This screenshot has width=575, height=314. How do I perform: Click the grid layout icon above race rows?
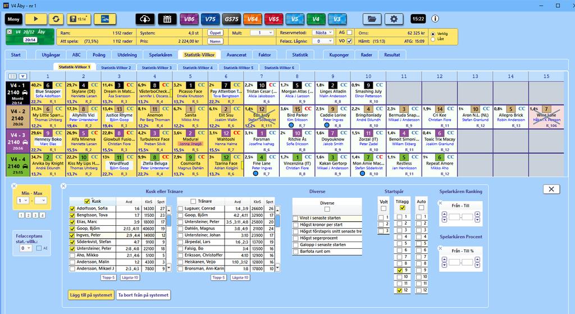pyautogui.click(x=12, y=76)
